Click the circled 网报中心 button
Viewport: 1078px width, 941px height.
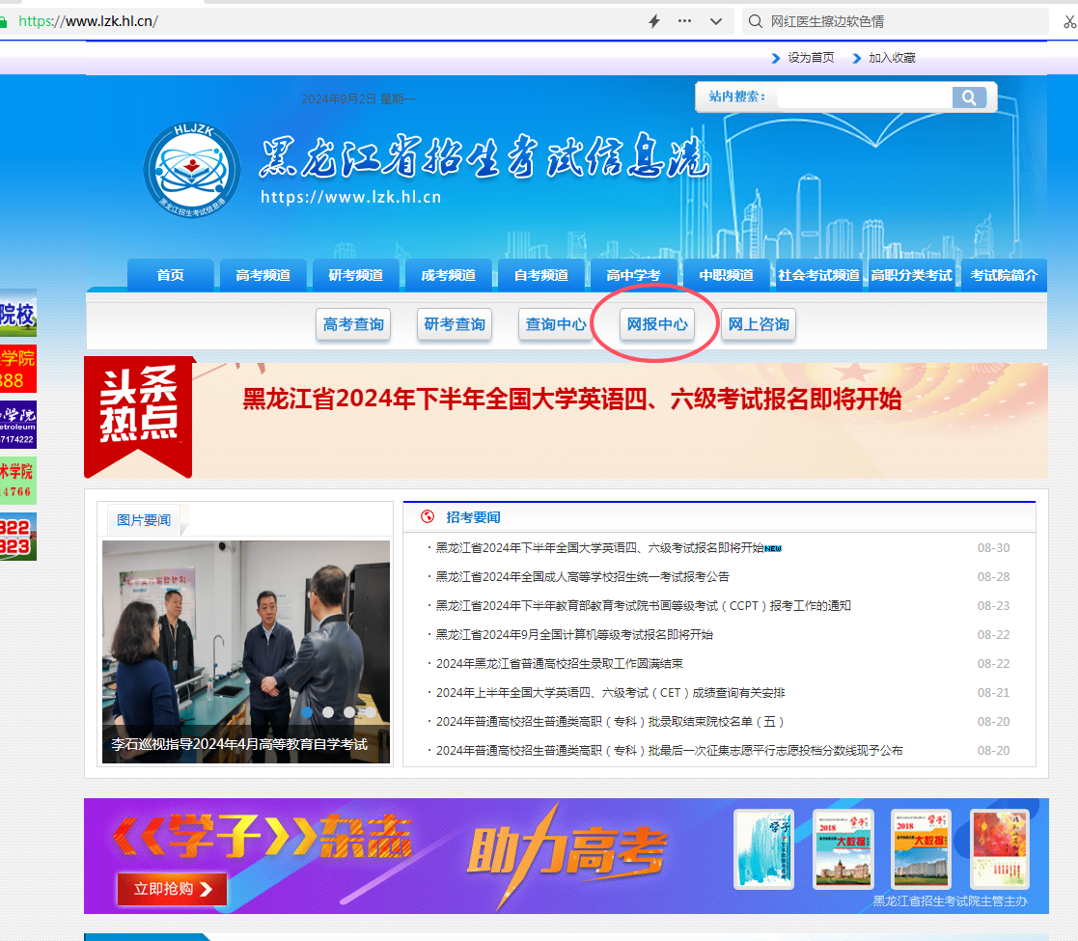coord(656,324)
